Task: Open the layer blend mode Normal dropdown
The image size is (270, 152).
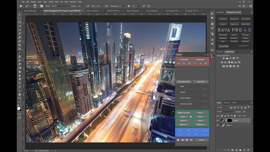Action: [x=225, y=111]
